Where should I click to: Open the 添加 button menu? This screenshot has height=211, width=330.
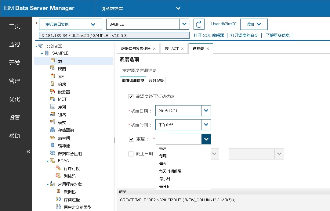254,24
